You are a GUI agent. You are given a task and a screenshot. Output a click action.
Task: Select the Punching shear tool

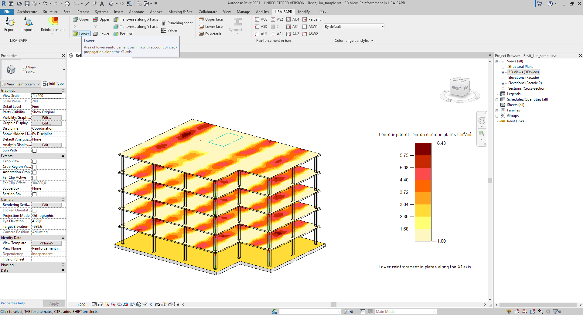click(x=177, y=23)
